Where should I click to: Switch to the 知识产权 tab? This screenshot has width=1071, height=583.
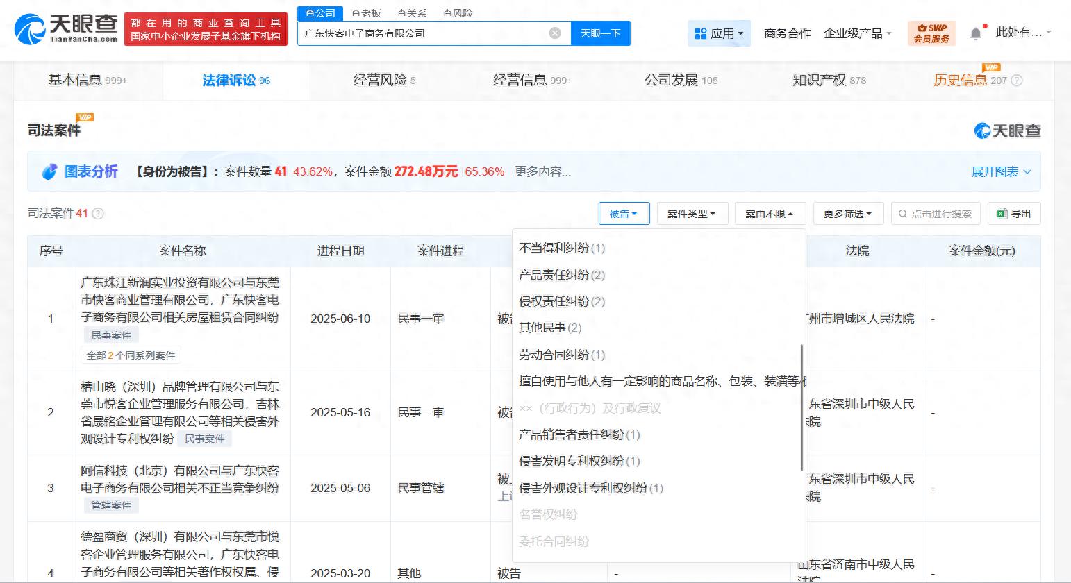click(829, 81)
